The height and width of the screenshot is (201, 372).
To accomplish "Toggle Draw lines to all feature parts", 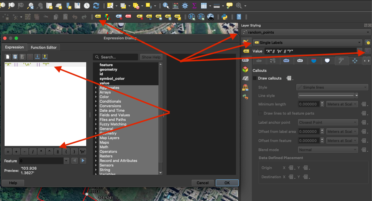I will pyautogui.click(x=260, y=113).
